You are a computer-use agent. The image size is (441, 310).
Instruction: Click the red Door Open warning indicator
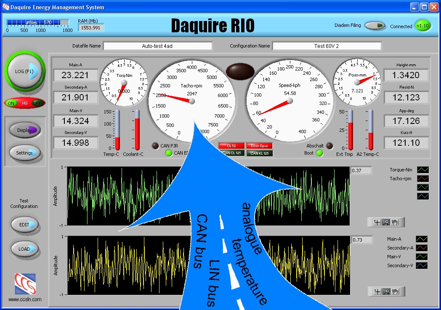(x=259, y=146)
